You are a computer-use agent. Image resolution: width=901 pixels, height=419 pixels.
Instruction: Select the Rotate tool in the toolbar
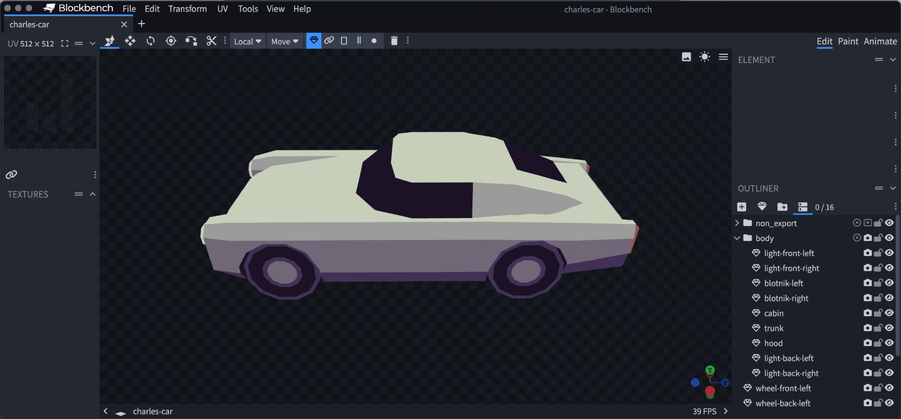coord(150,41)
